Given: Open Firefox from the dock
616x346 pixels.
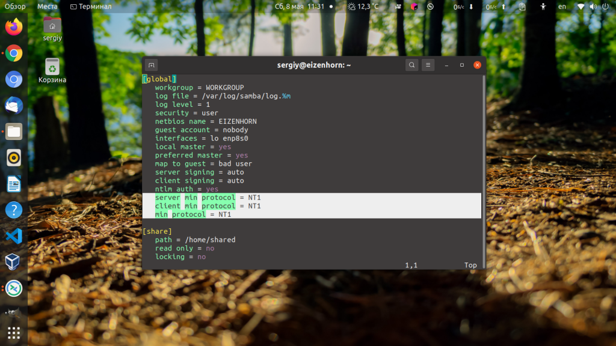Looking at the screenshot, I should click(14, 27).
